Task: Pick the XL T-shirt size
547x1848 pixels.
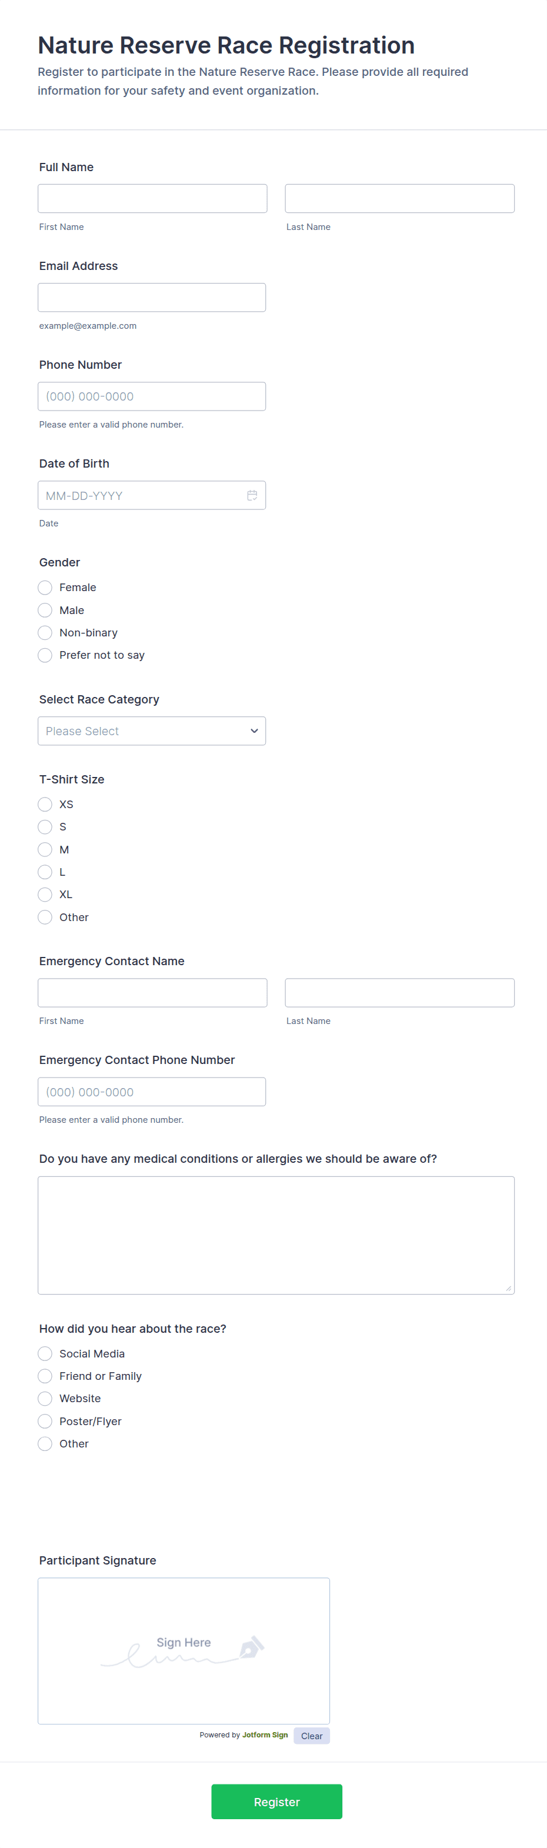Action: click(x=45, y=895)
